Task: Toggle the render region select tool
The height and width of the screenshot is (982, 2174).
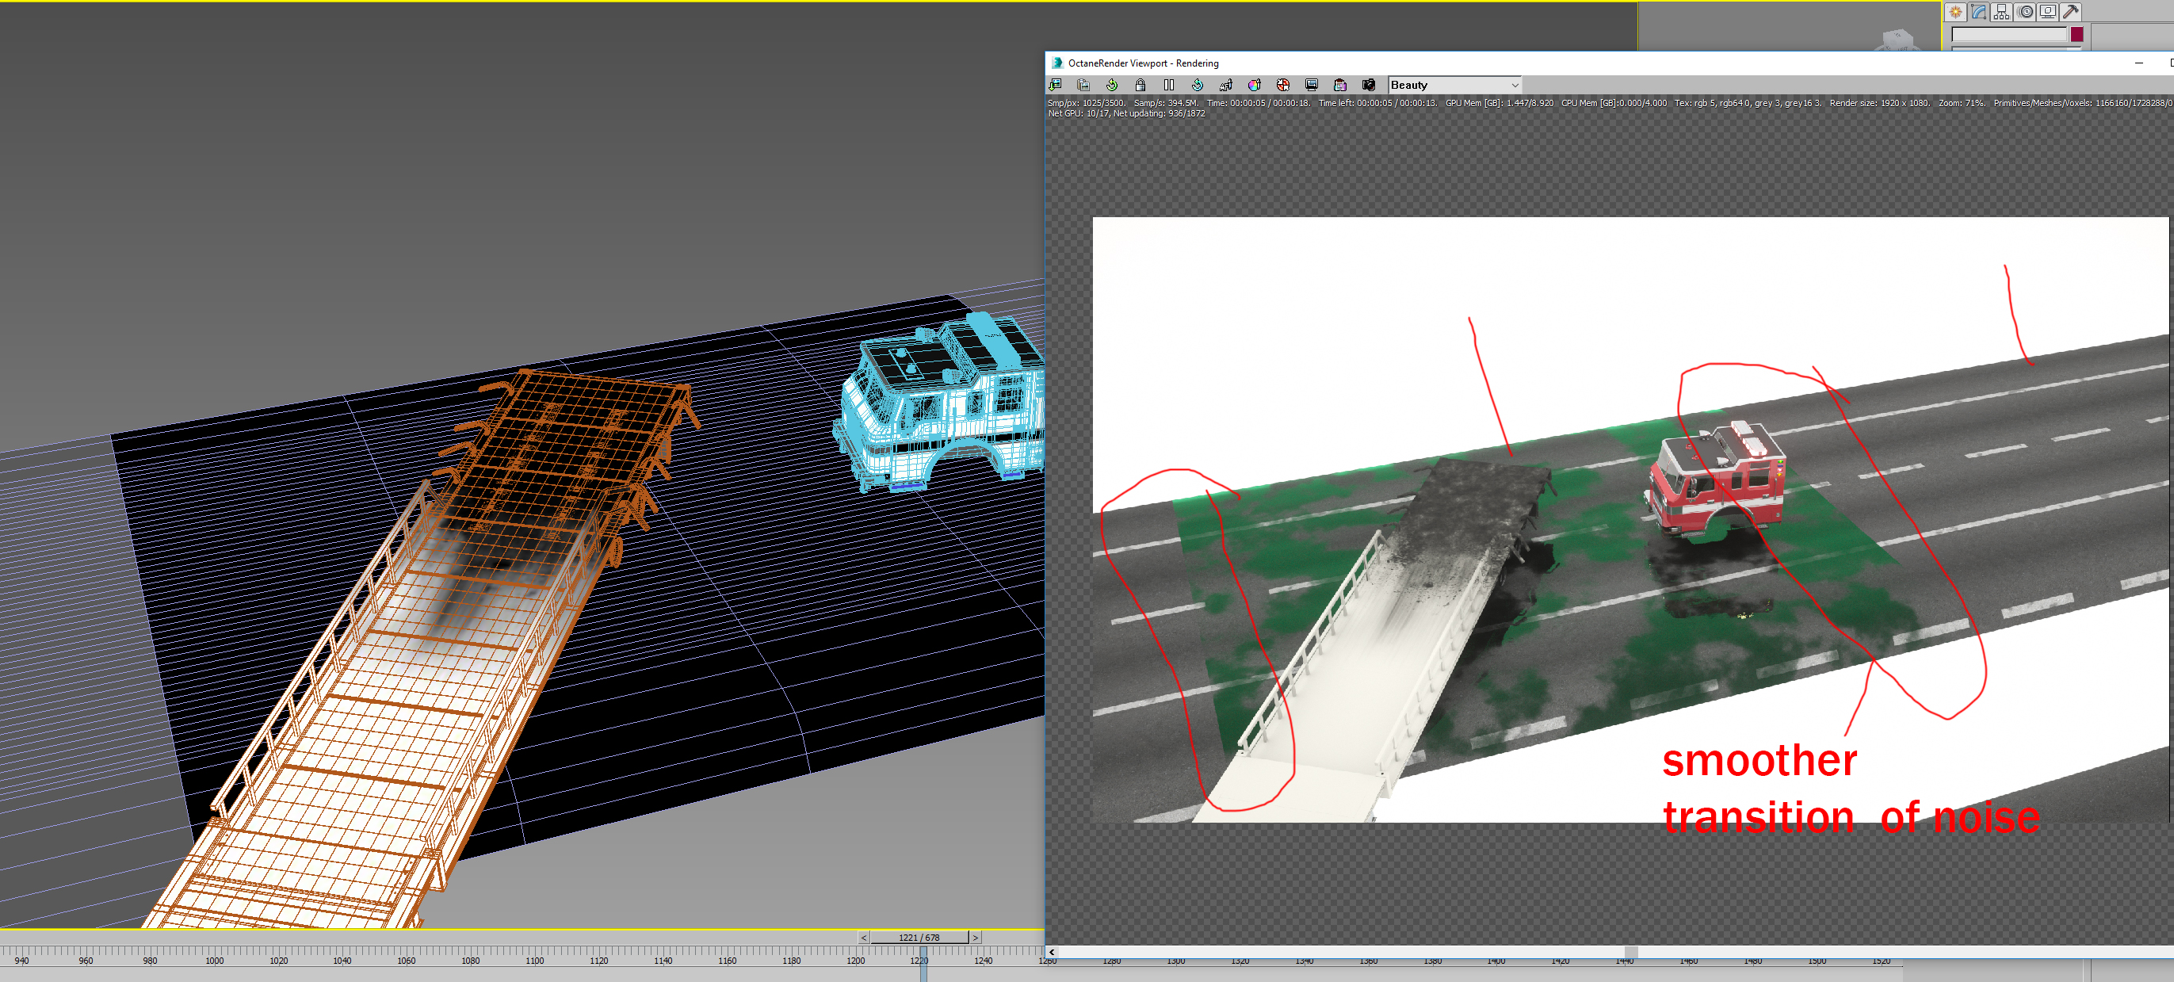Action: (x=1283, y=86)
